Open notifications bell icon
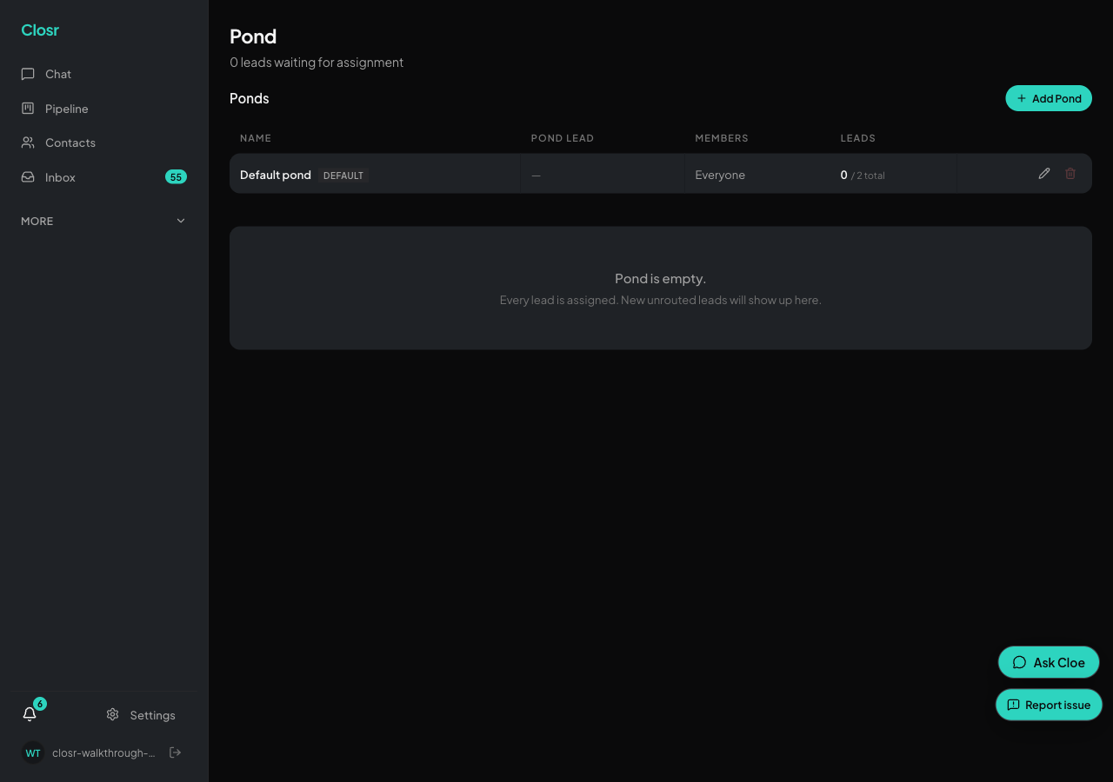Screen dimensions: 1113x782 [30, 714]
